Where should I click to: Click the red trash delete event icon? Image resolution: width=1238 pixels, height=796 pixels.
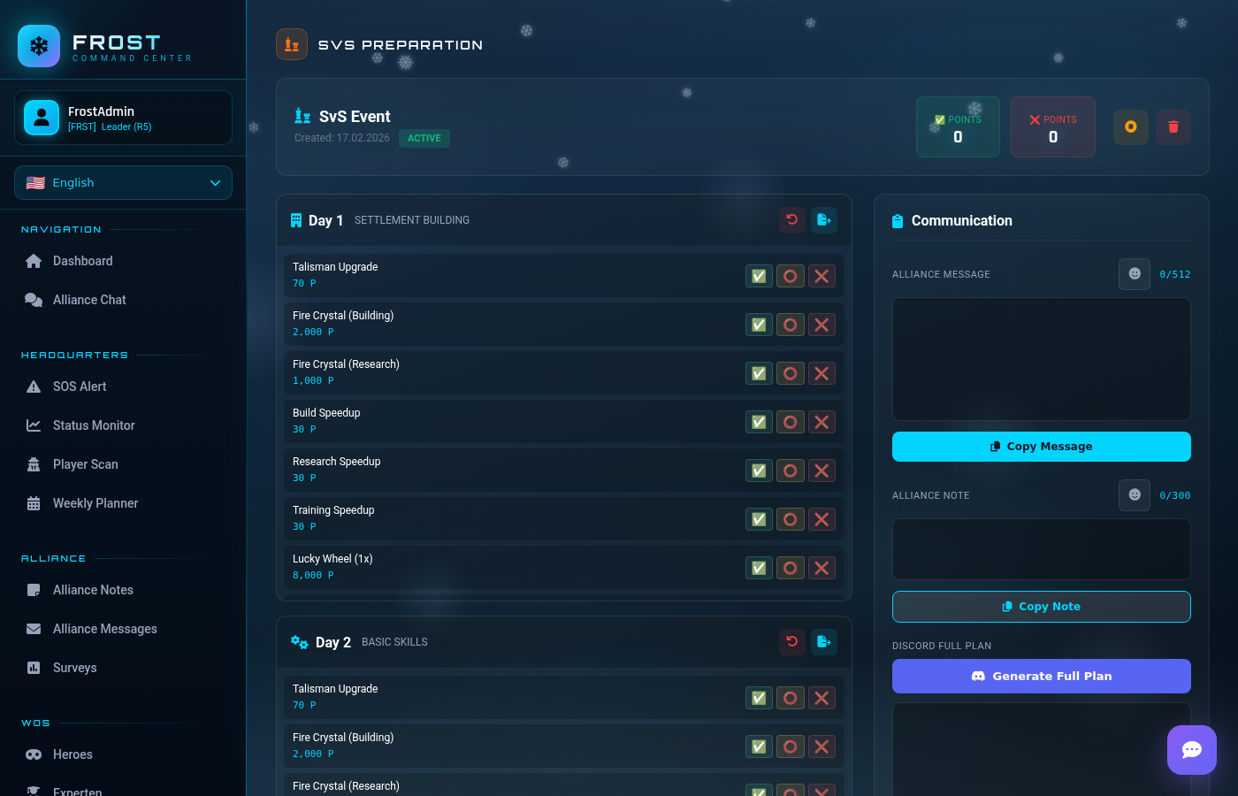pos(1173,126)
